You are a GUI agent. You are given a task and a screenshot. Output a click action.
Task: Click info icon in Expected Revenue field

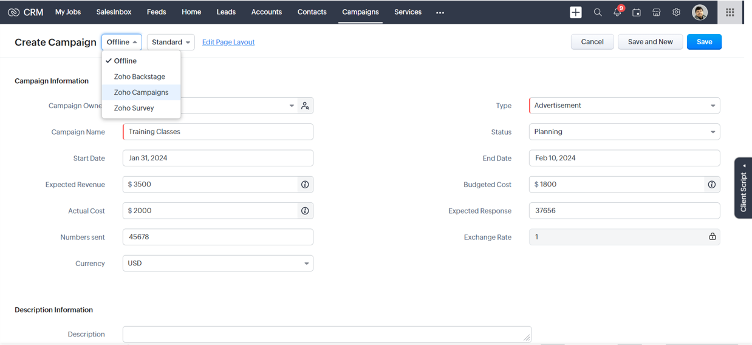305,185
